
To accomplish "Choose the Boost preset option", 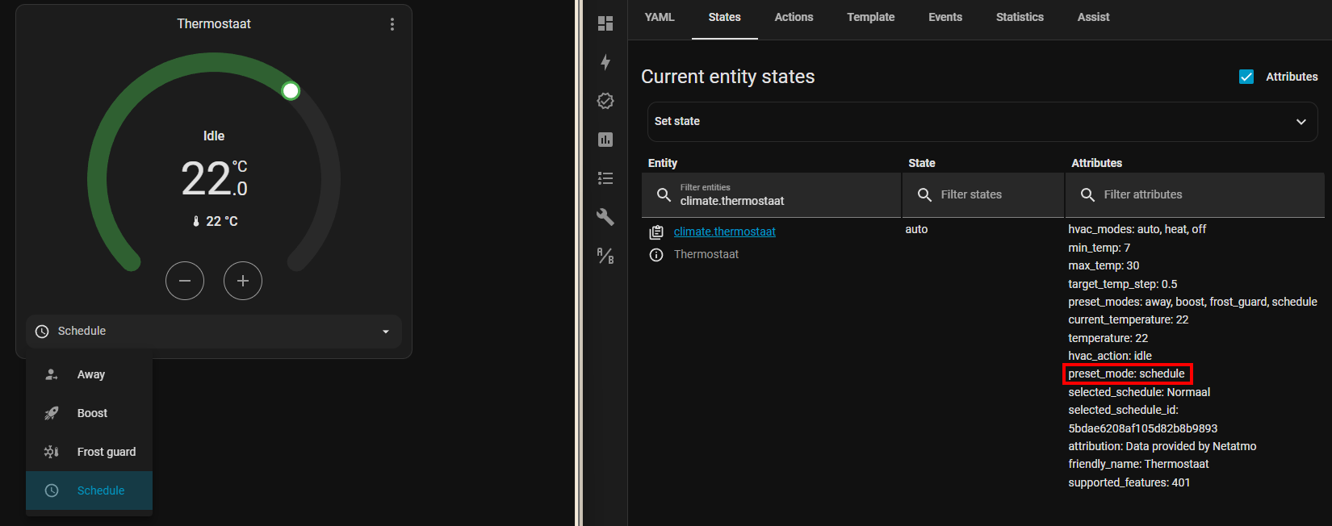I will coord(92,413).
